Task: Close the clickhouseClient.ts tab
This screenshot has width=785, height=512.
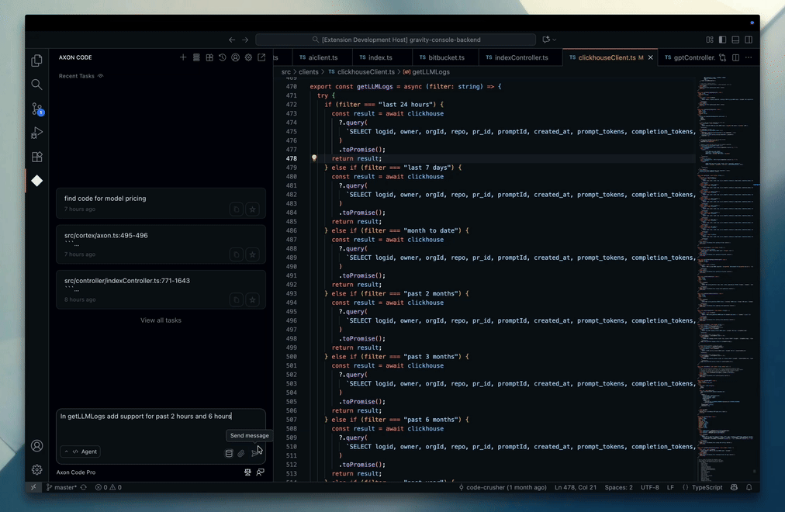Action: coord(650,57)
